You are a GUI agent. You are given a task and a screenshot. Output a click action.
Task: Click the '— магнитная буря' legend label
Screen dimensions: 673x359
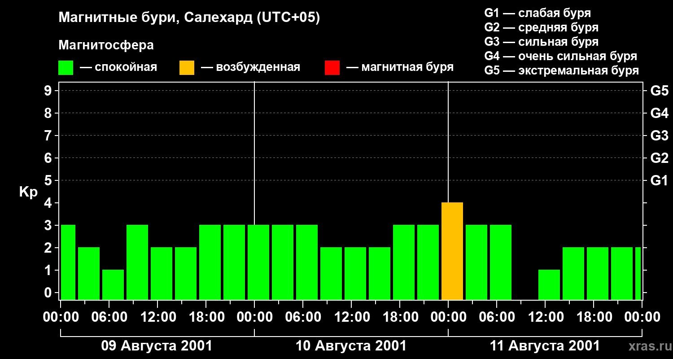coord(400,68)
